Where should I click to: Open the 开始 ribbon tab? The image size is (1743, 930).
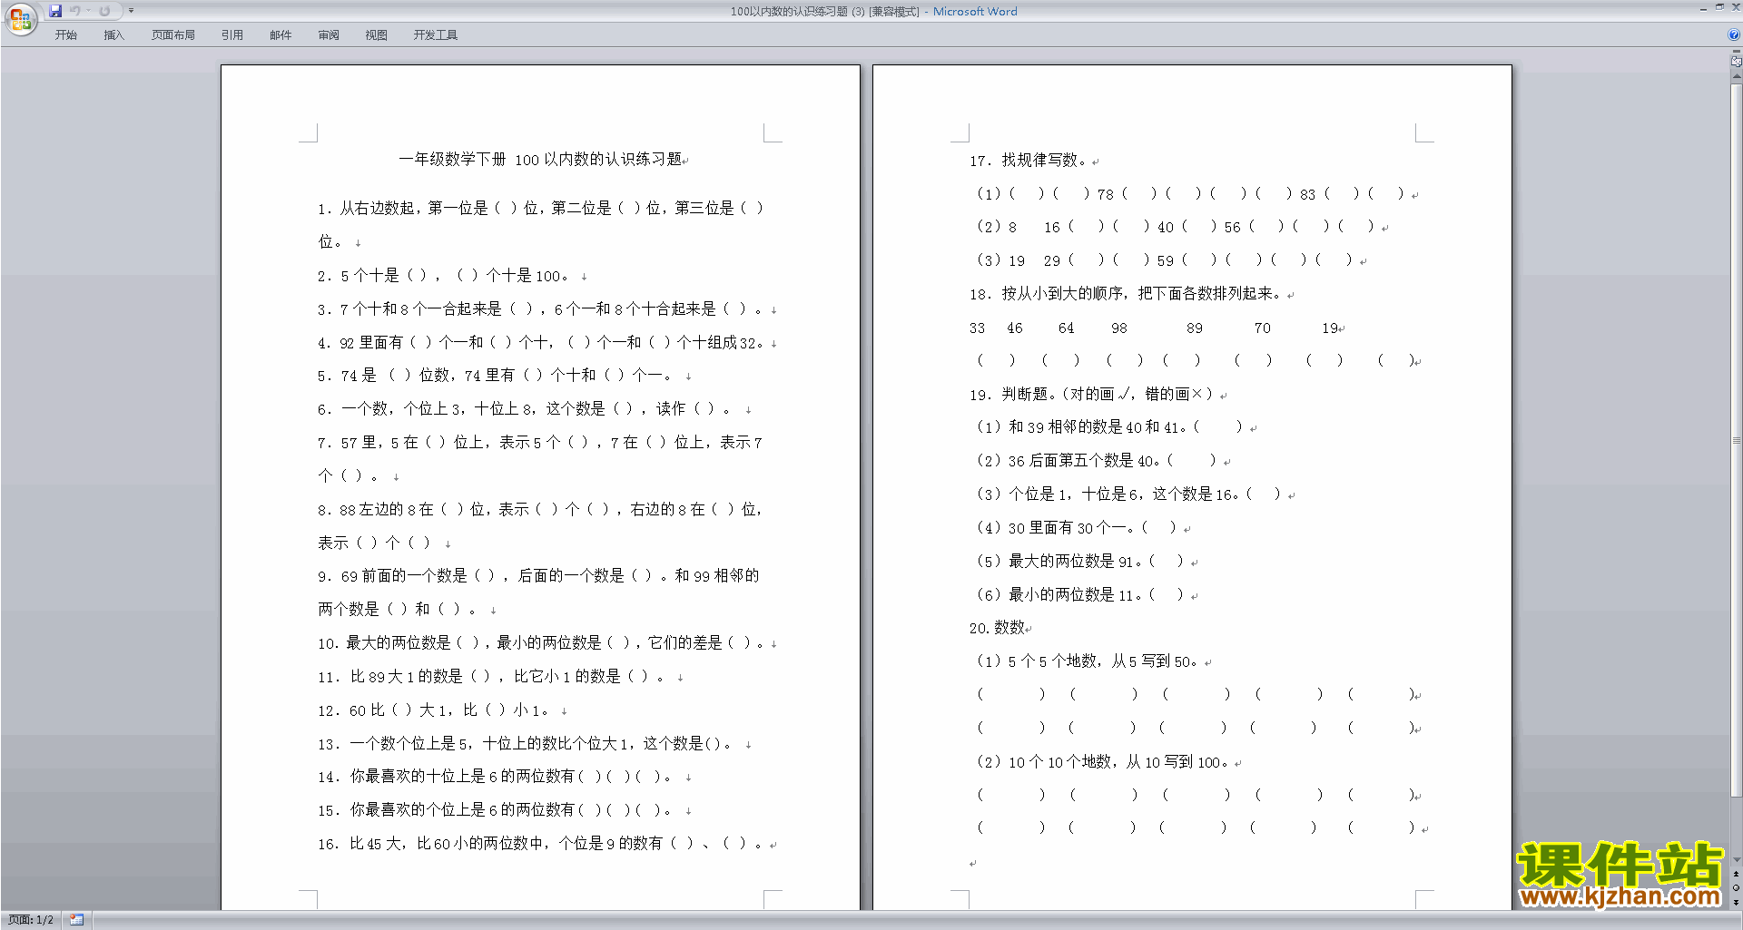tap(66, 35)
